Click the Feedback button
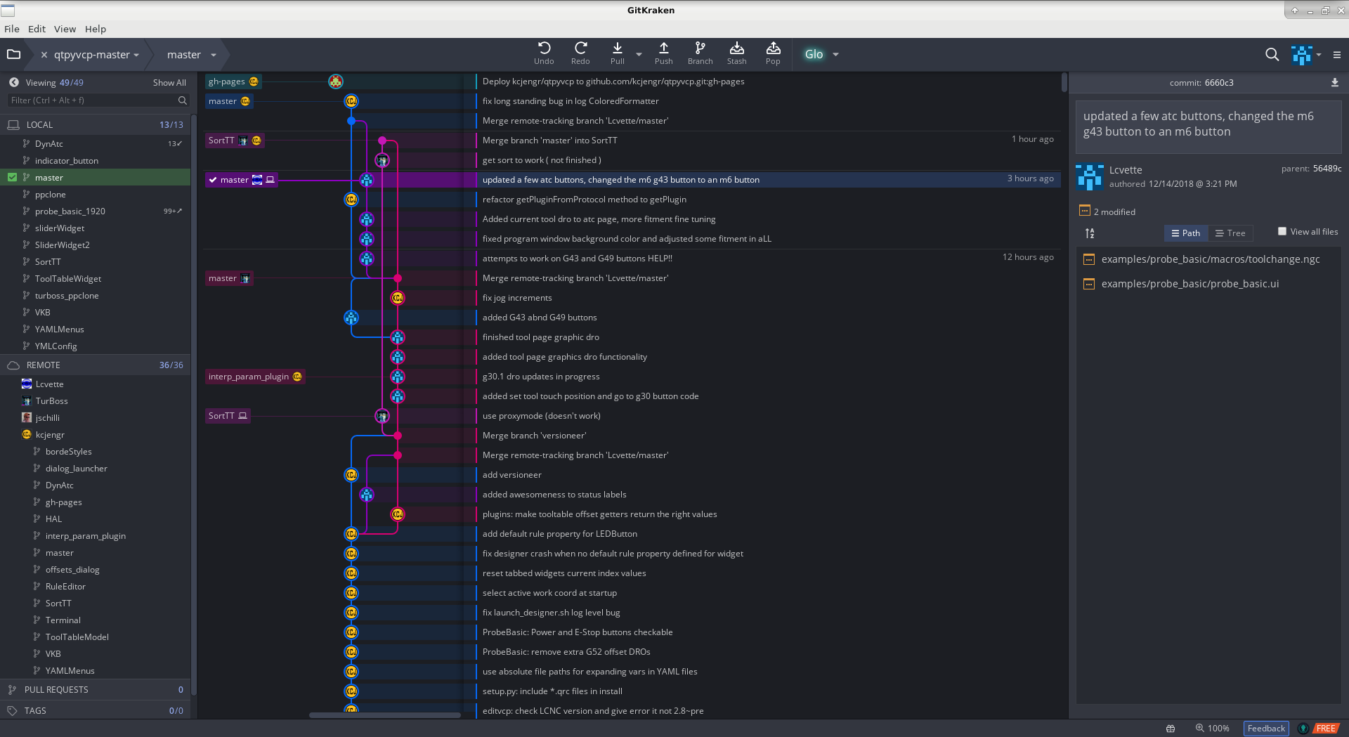 pyautogui.click(x=1266, y=729)
